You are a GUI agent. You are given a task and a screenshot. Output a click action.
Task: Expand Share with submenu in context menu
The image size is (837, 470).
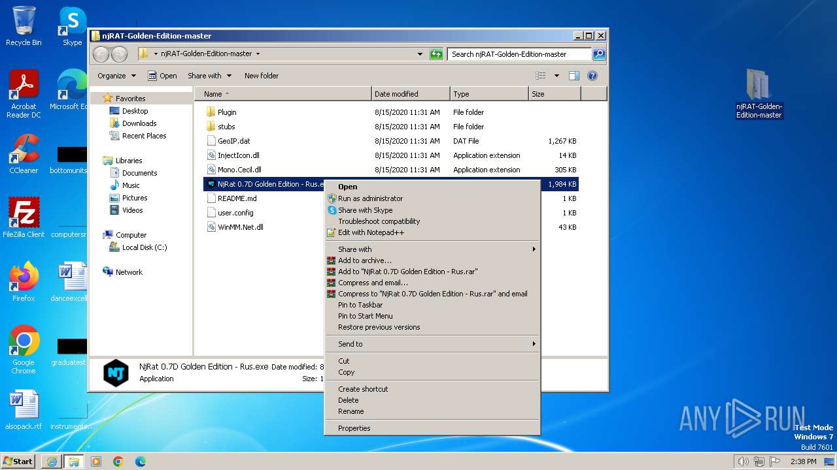pos(432,249)
